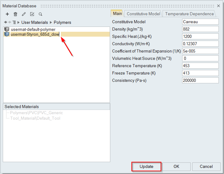Click the OK button
This screenshot has width=224, height=174.
tap(176, 166)
